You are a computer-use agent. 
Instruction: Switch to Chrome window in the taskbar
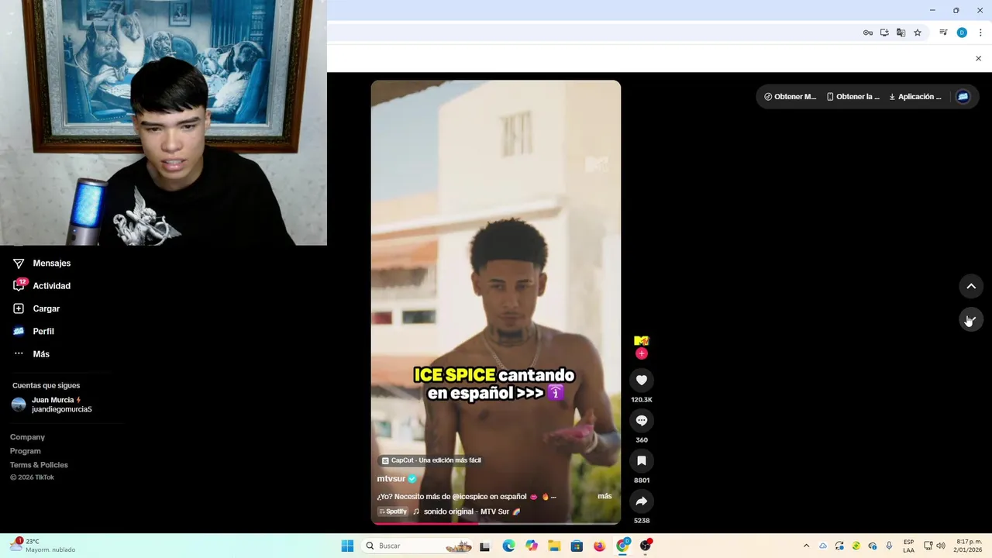(622, 546)
